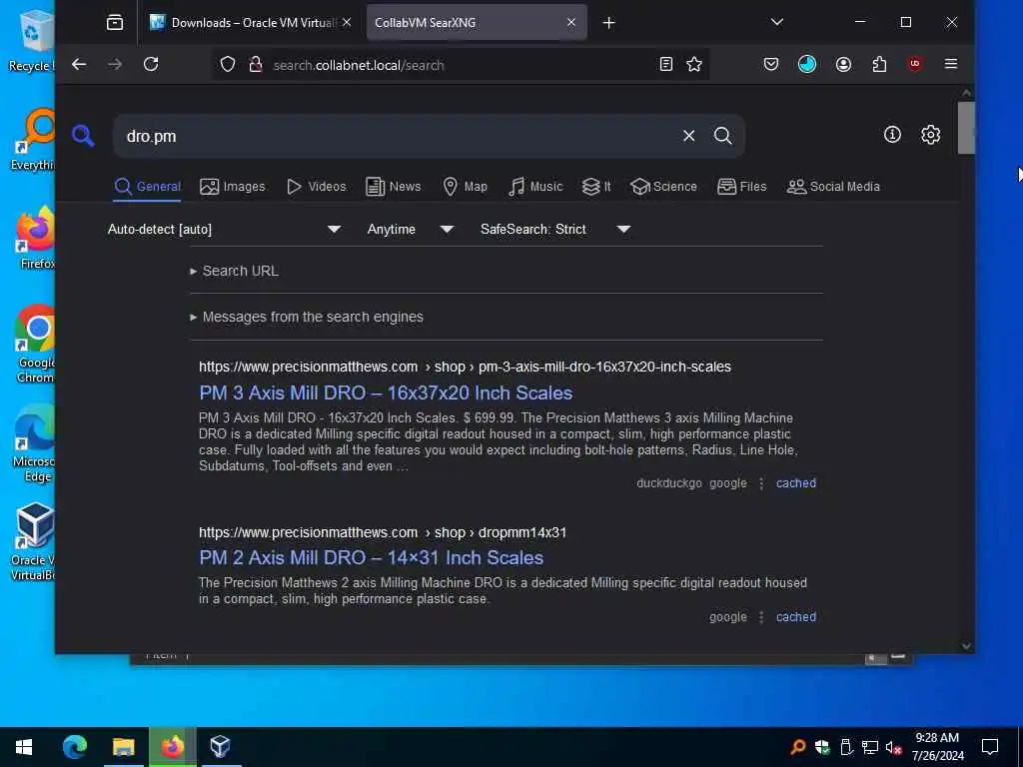Viewport: 1023px width, 767px height.
Task: Select the Google Chrome desktop shortcut
Action: pos(36,345)
